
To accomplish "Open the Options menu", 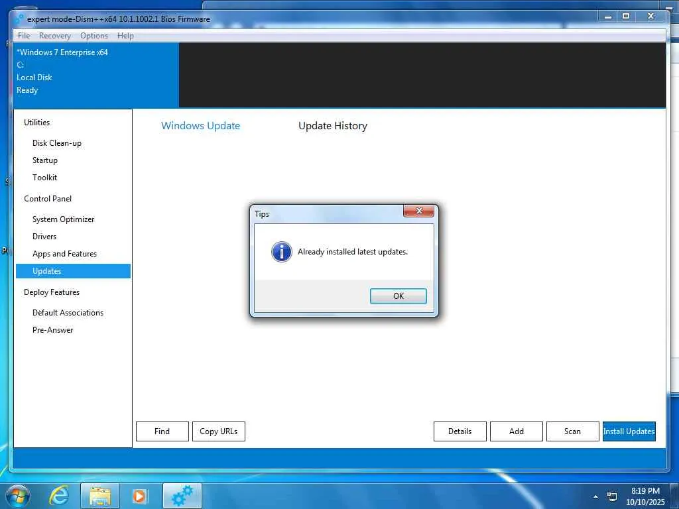I will pos(94,36).
